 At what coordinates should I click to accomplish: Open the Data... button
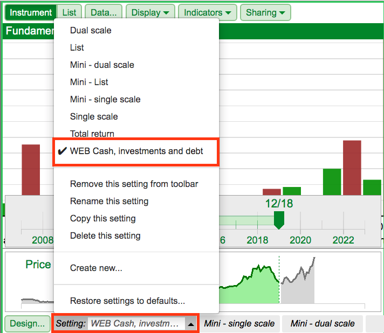pos(104,12)
